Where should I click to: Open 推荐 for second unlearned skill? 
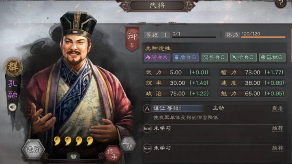click(x=277, y=148)
